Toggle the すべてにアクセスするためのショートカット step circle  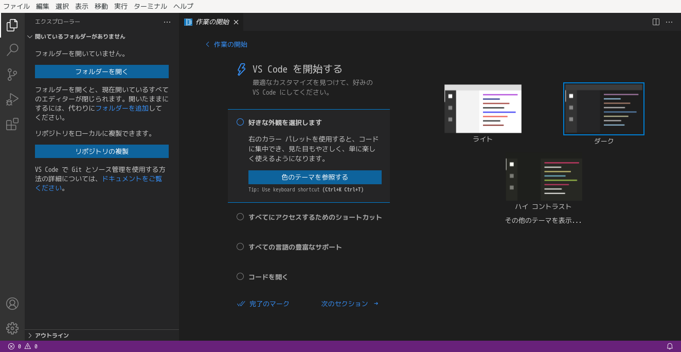click(240, 217)
